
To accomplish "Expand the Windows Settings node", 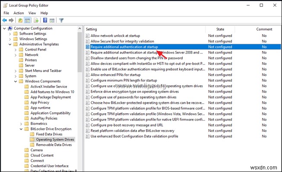I will tap(10, 39).
